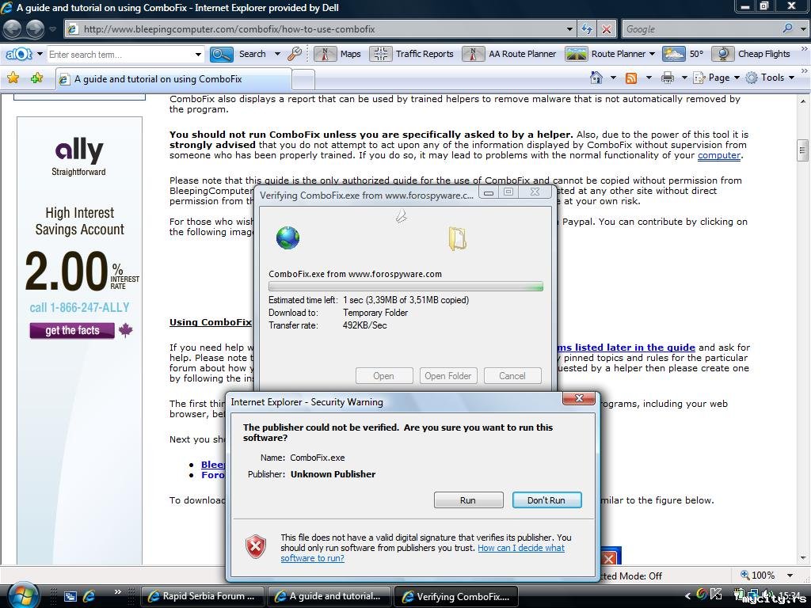Viewport: 811px width, 608px height.
Task: Close the Security Warning dialog
Action: pos(579,398)
